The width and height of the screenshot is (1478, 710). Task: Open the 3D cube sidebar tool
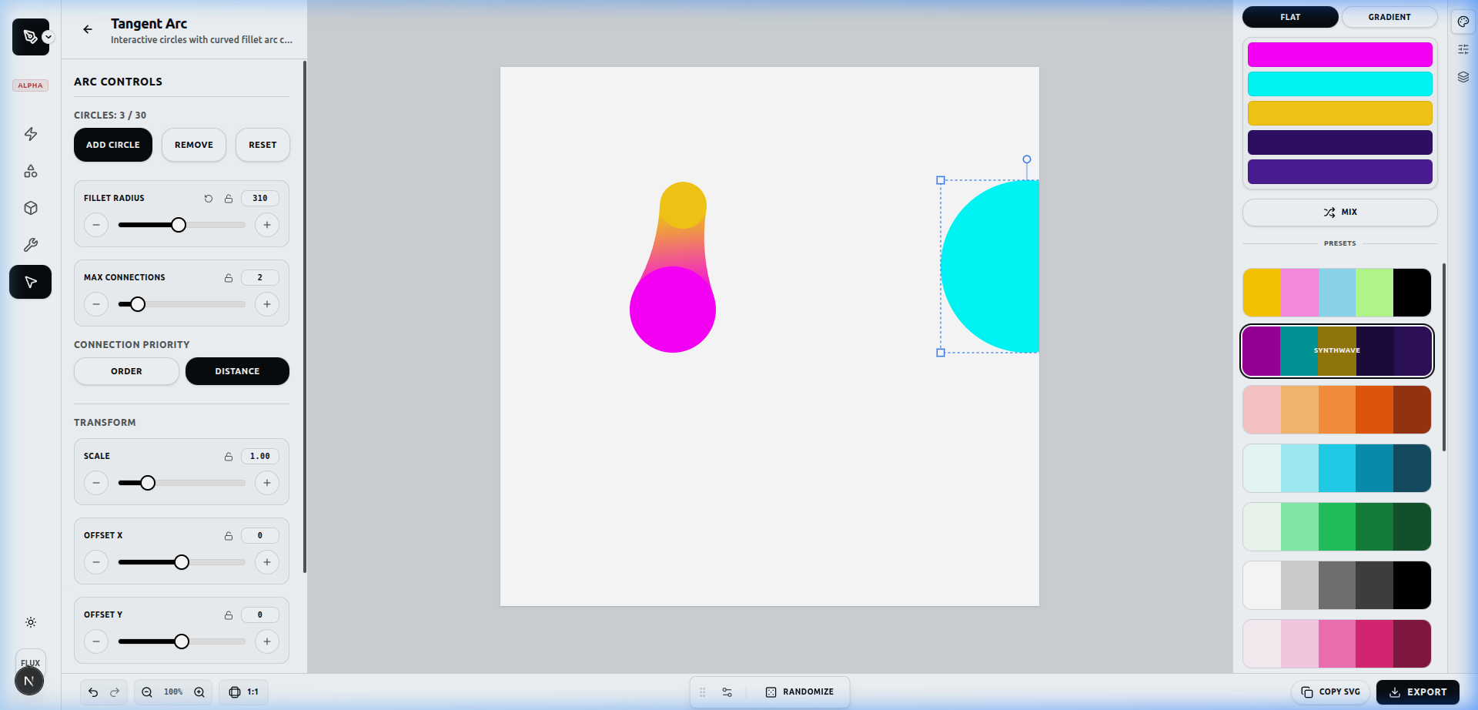(x=31, y=208)
